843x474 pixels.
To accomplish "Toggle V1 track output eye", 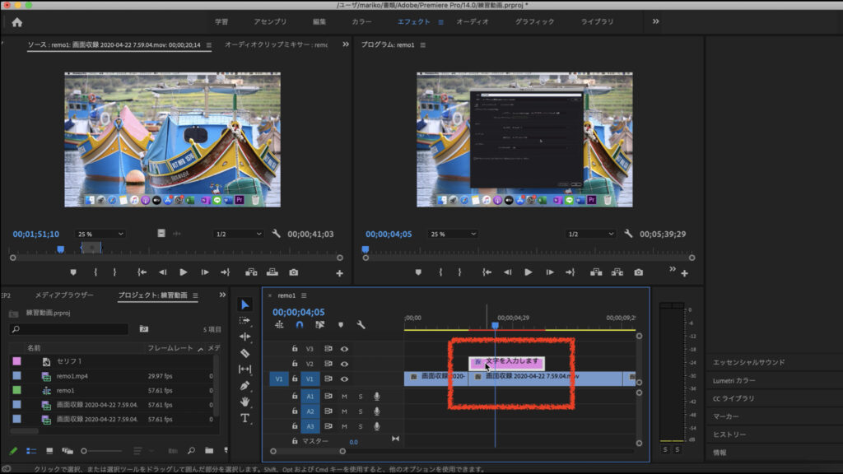I will coord(344,379).
